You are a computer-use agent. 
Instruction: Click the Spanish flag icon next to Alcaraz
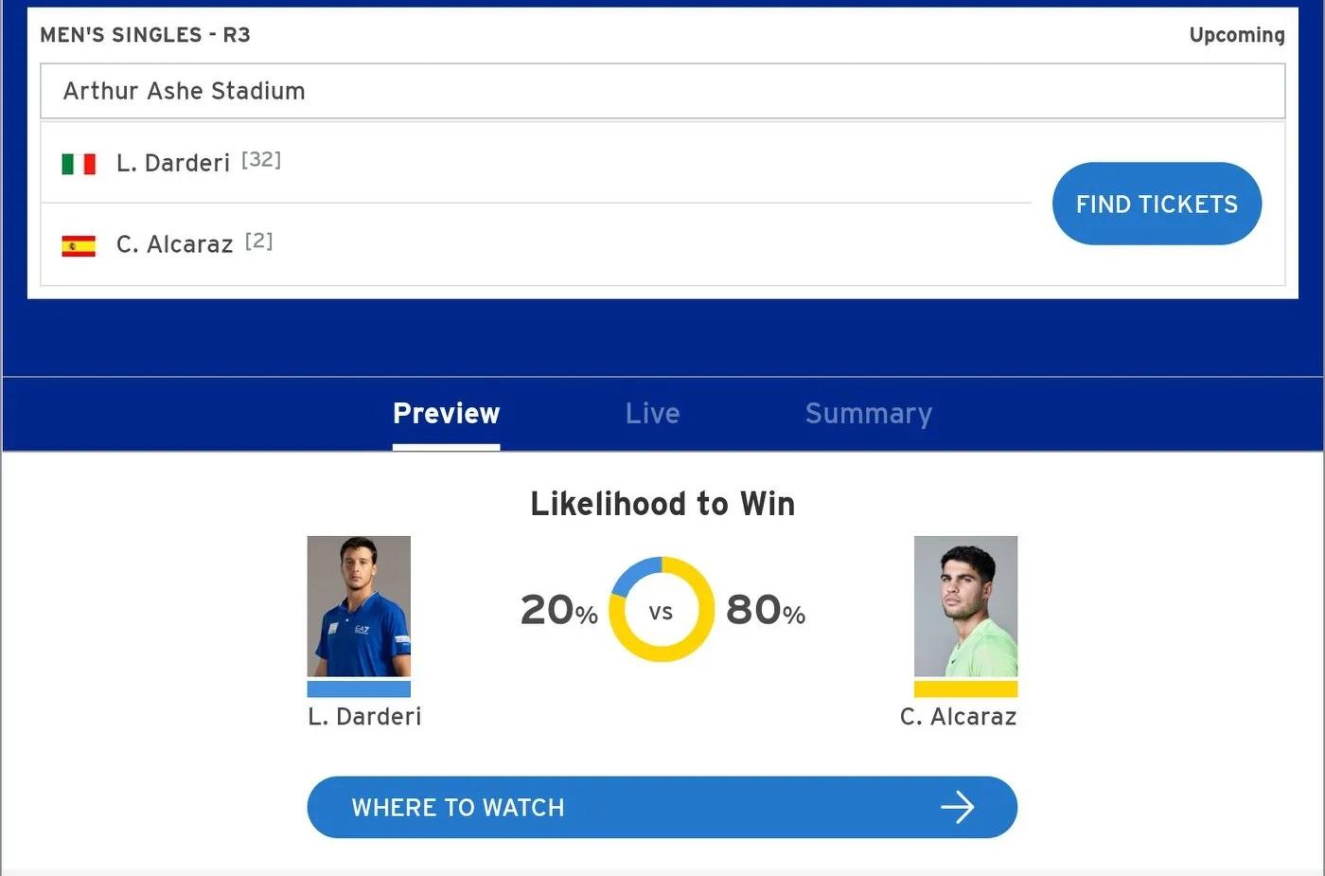(x=79, y=246)
